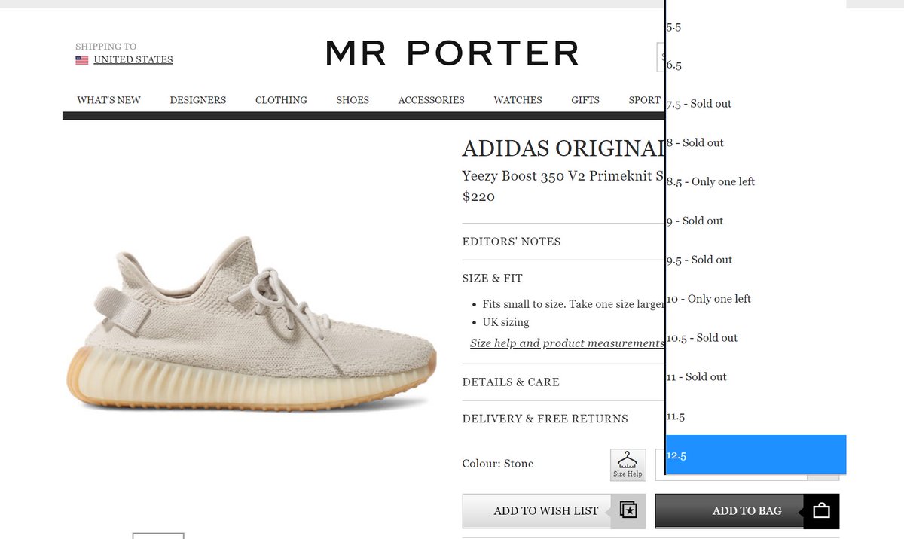Click the Yeezy sneaker product image
904x539 pixels.
tap(251, 324)
